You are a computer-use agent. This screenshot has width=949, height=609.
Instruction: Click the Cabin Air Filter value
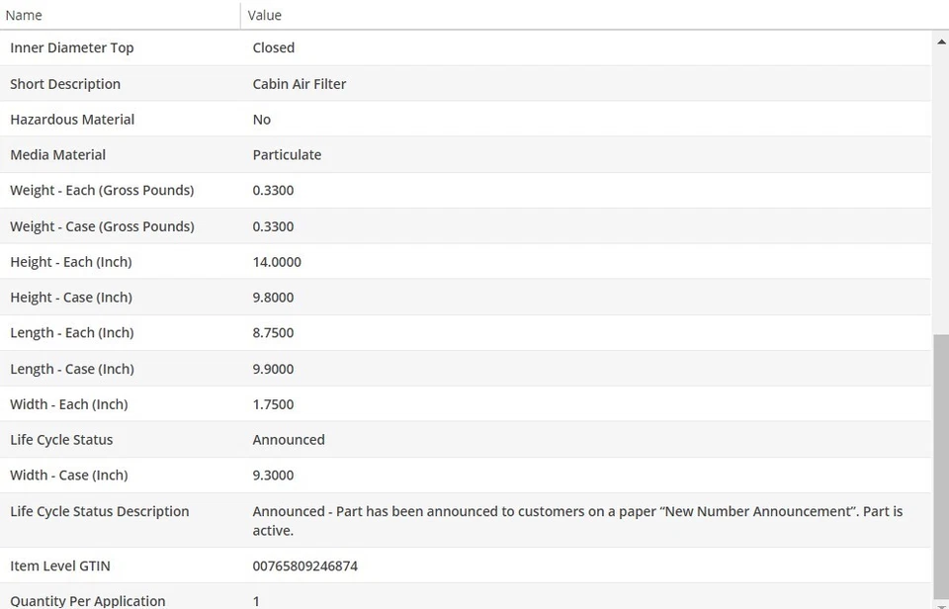coord(300,84)
